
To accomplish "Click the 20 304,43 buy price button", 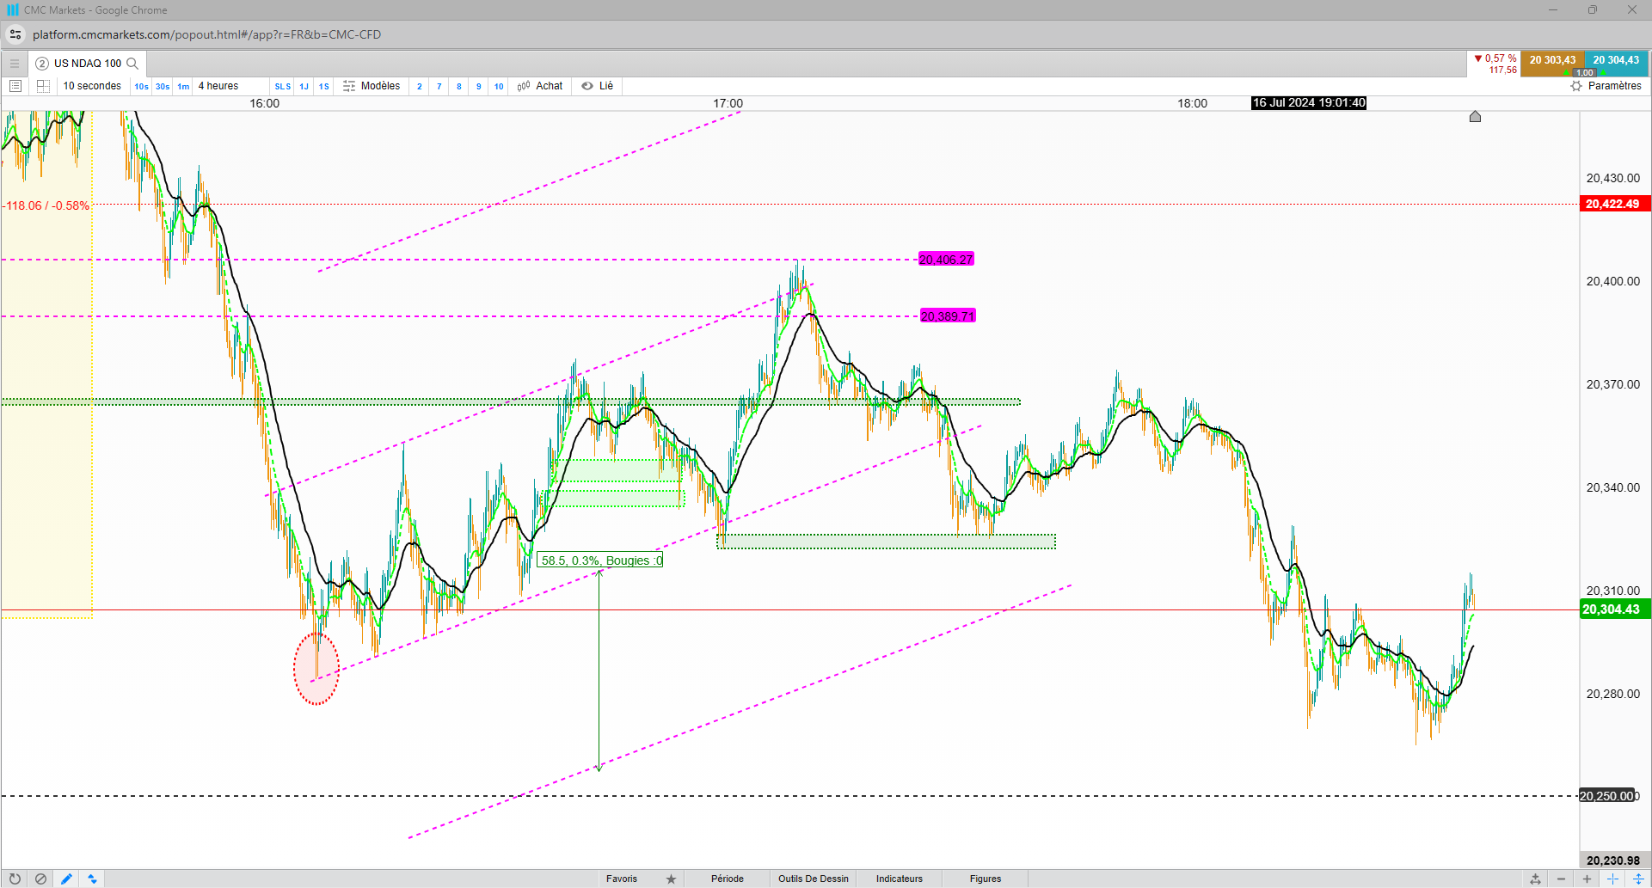I will click(x=1616, y=60).
